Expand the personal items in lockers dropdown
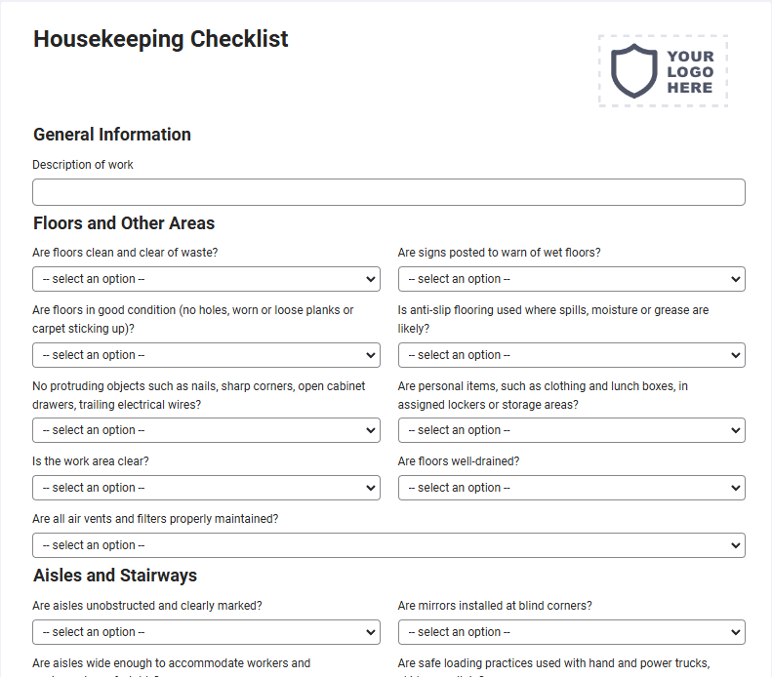The width and height of the screenshot is (772, 677). point(572,430)
